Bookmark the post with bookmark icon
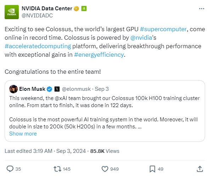Viewport: 209px width, 177px height. [152, 169]
